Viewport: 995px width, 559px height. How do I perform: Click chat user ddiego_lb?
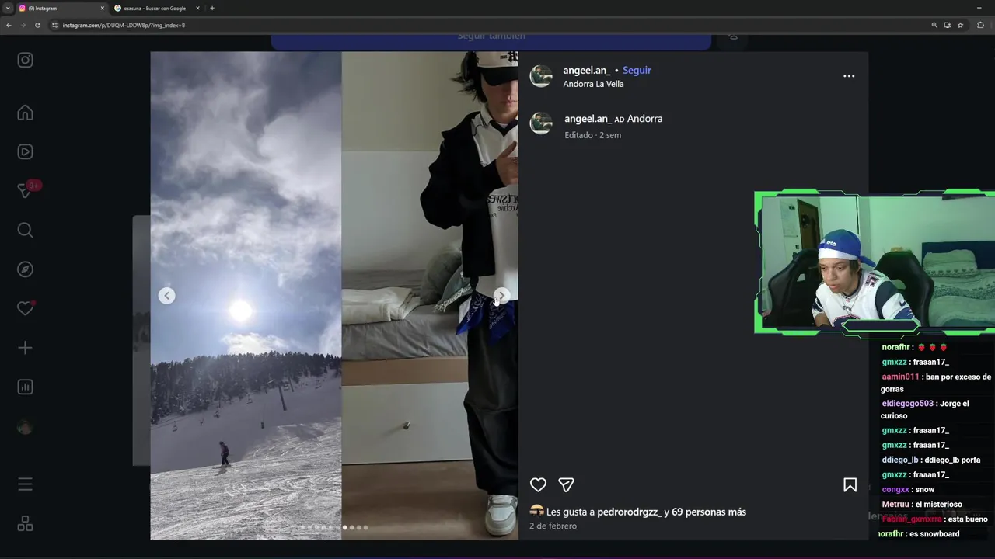coord(899,460)
